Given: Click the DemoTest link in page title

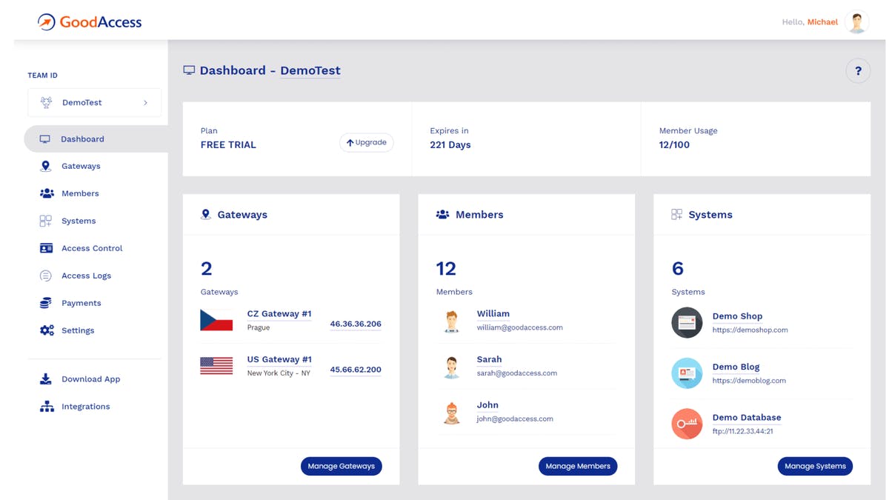Looking at the screenshot, I should (310, 71).
